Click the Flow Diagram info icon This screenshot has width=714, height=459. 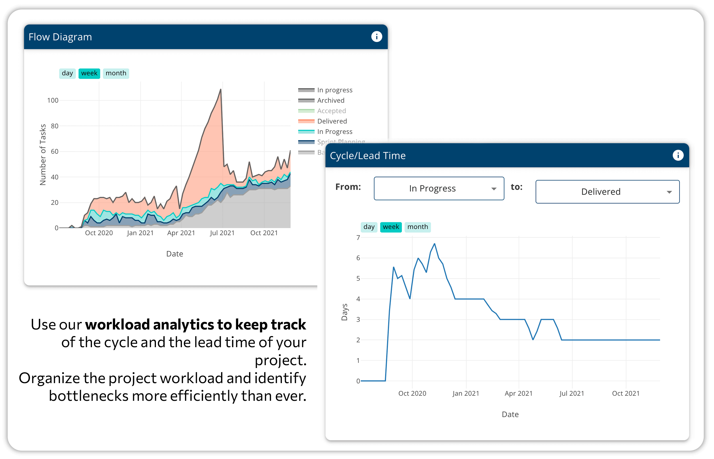coord(376,37)
